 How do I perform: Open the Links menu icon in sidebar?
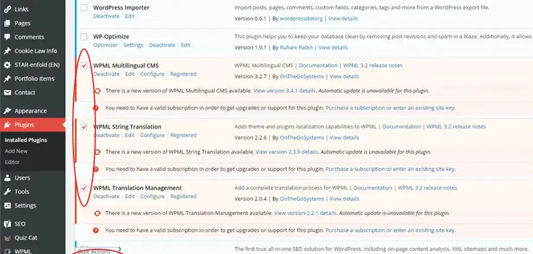coord(7,9)
